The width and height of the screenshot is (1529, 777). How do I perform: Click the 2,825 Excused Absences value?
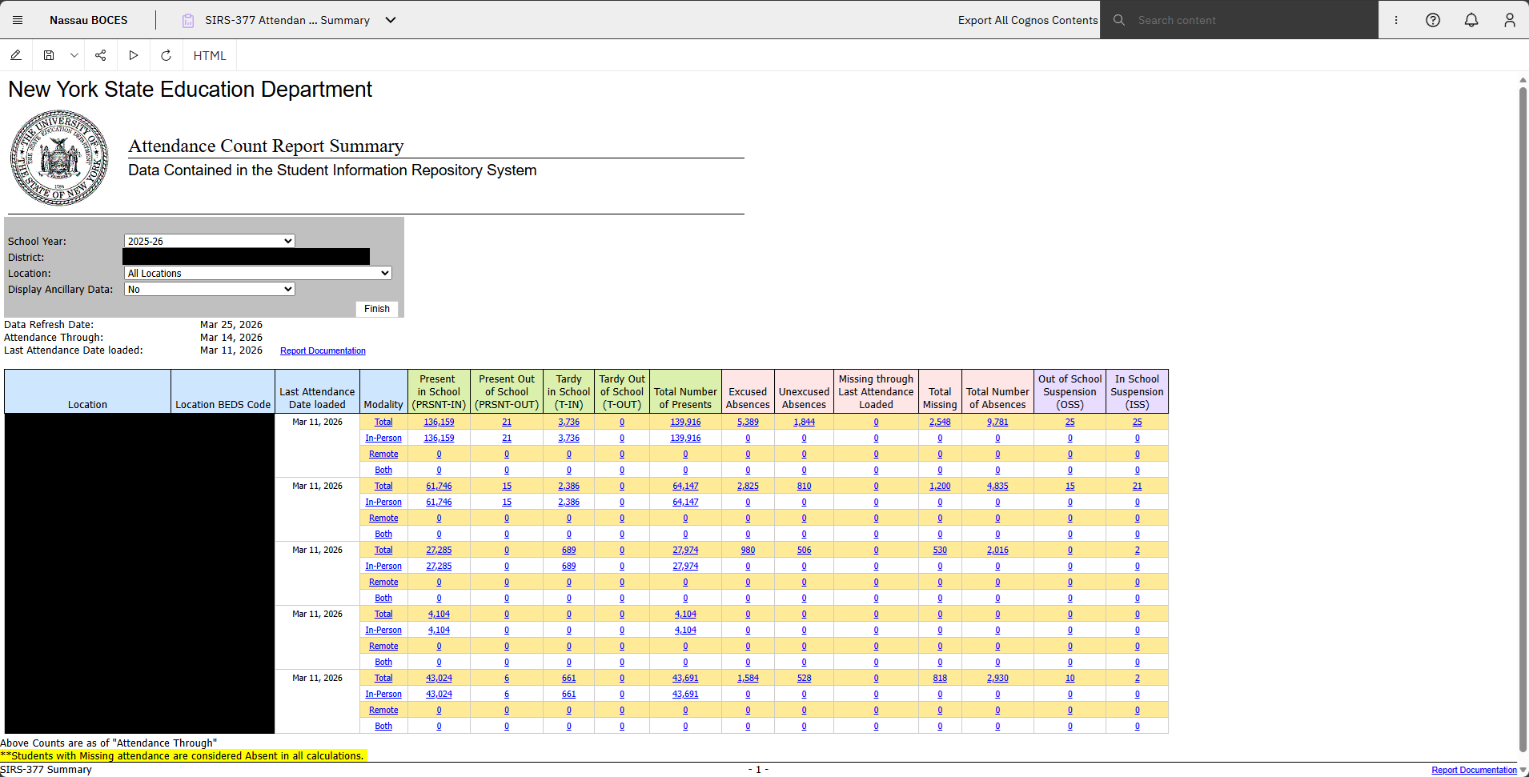[748, 486]
